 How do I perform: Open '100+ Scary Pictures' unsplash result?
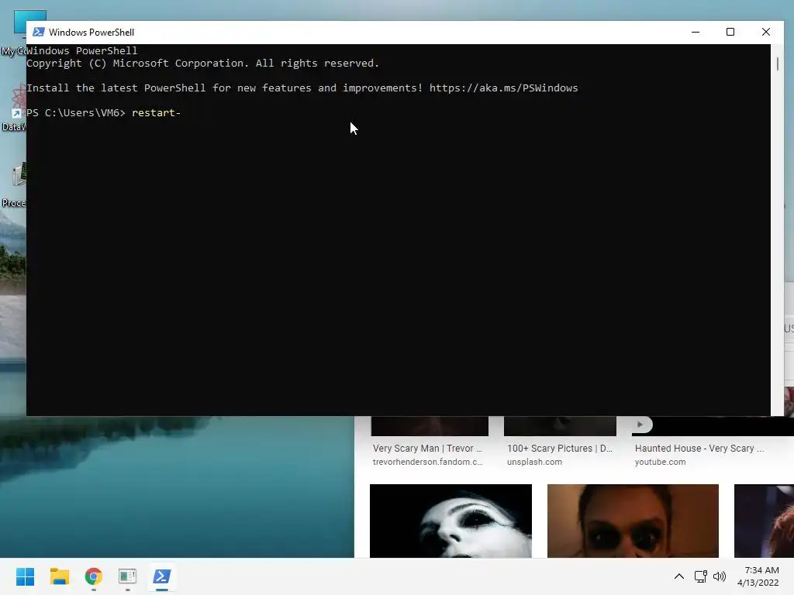click(560, 449)
